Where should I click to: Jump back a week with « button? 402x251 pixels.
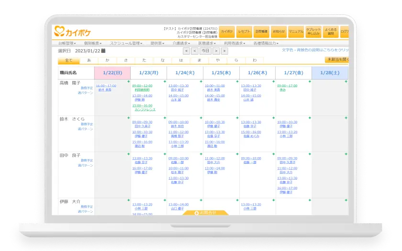coord(186,51)
